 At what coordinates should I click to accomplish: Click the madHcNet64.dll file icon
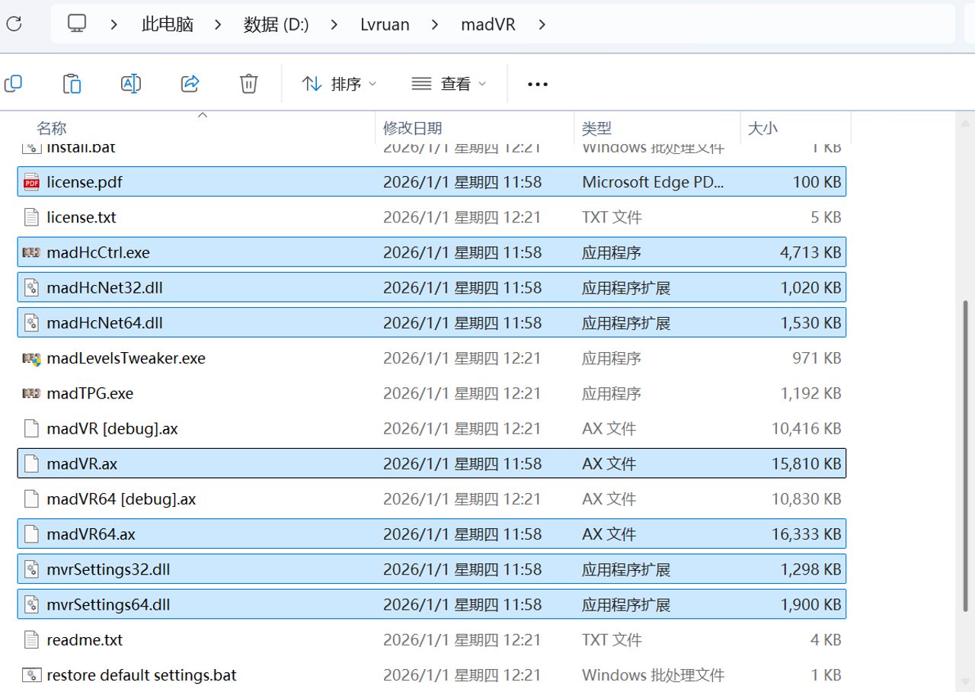click(x=31, y=322)
